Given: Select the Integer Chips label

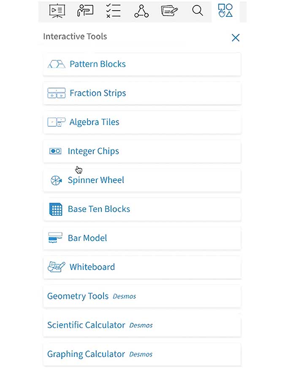Looking at the screenshot, I should (93, 151).
